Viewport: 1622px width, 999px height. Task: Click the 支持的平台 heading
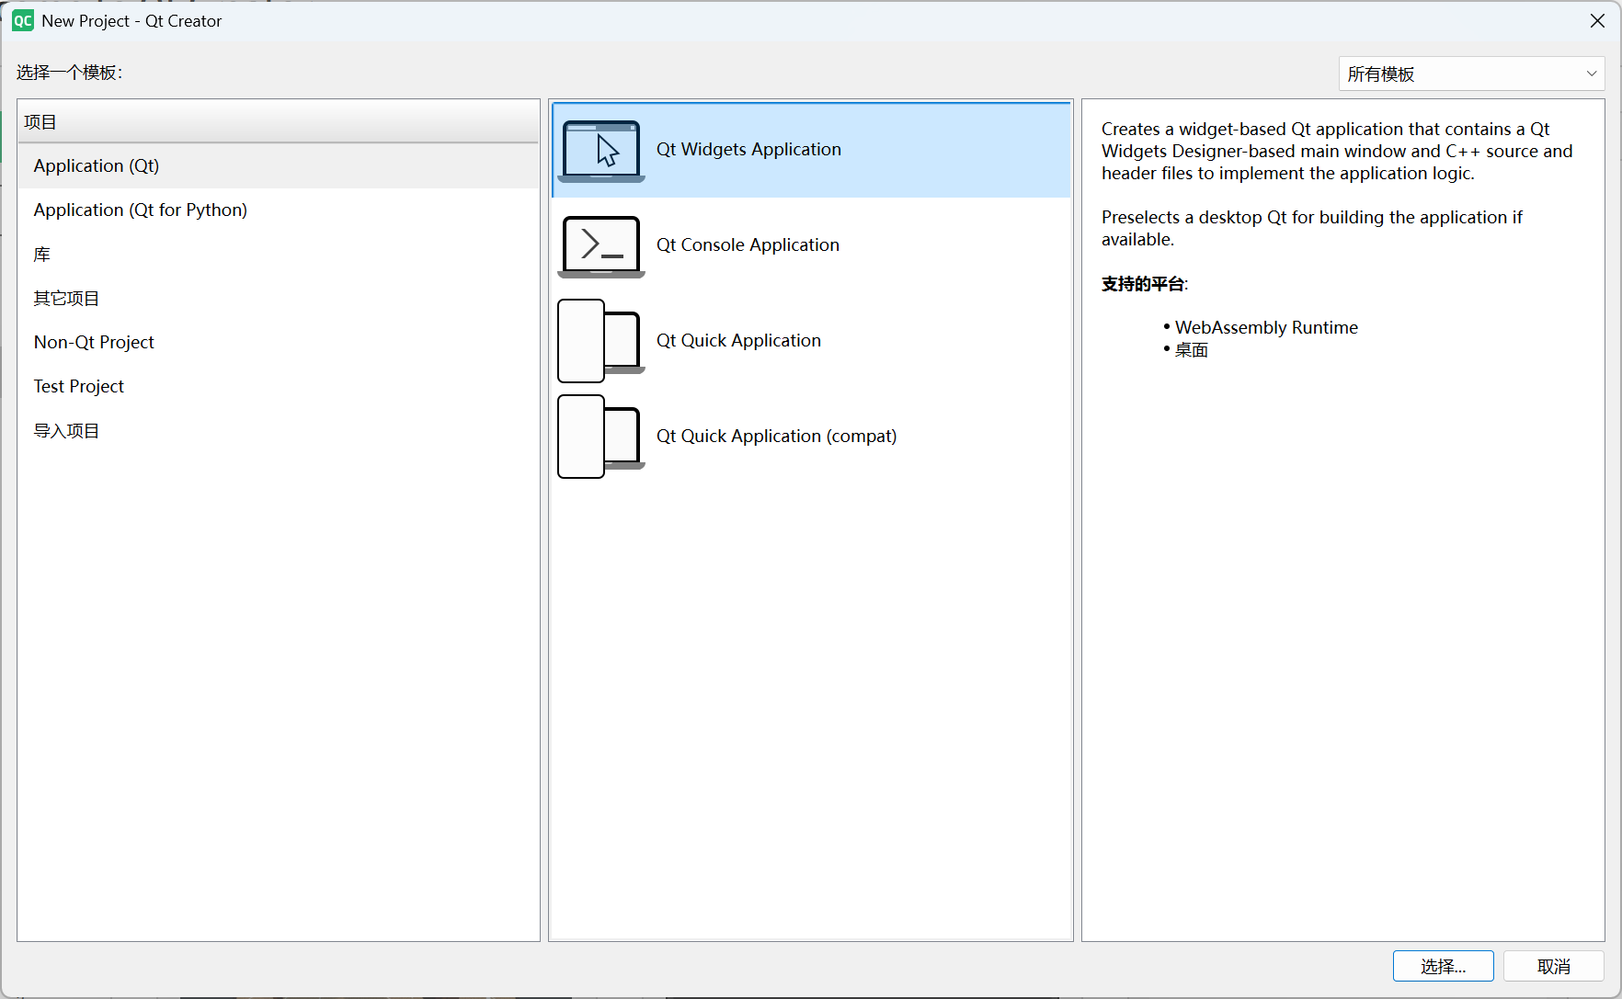coord(1145,284)
